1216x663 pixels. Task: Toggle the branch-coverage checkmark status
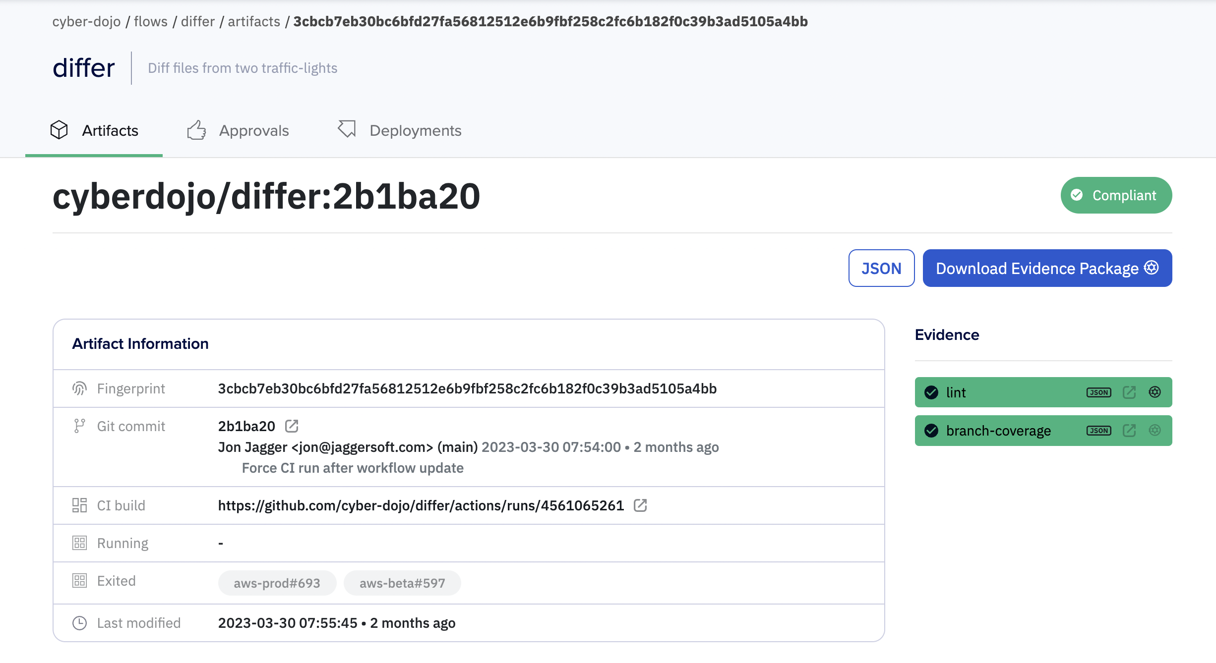[931, 430]
